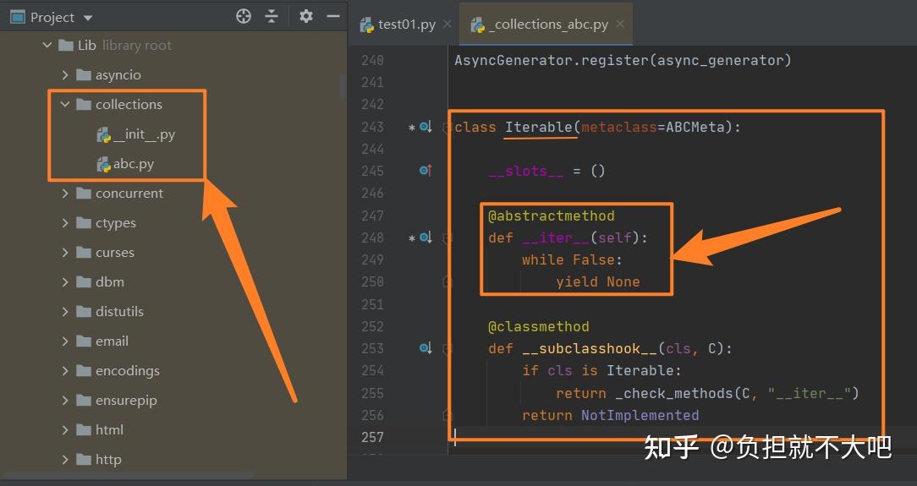Click the Collapse All icon in Project toolbar
917x486 pixels.
[272, 16]
